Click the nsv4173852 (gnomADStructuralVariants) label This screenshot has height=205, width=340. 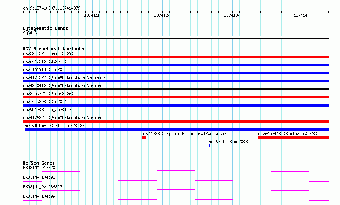[x=184, y=134]
